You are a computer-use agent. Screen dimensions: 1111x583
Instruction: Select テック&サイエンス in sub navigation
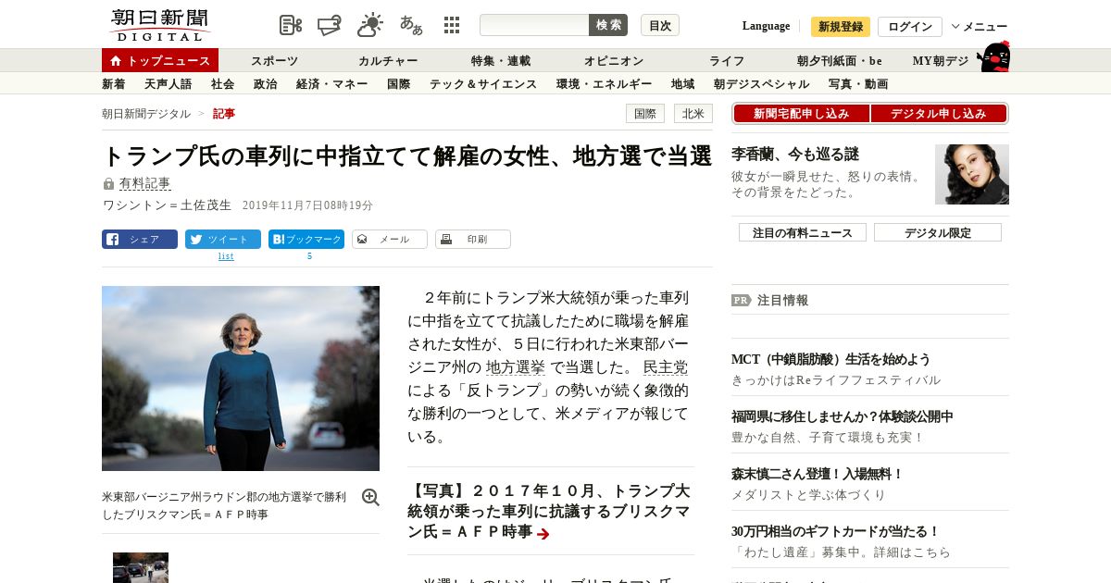click(x=483, y=84)
